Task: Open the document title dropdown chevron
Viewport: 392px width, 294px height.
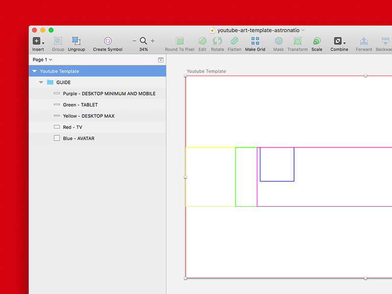Action: 303,30
